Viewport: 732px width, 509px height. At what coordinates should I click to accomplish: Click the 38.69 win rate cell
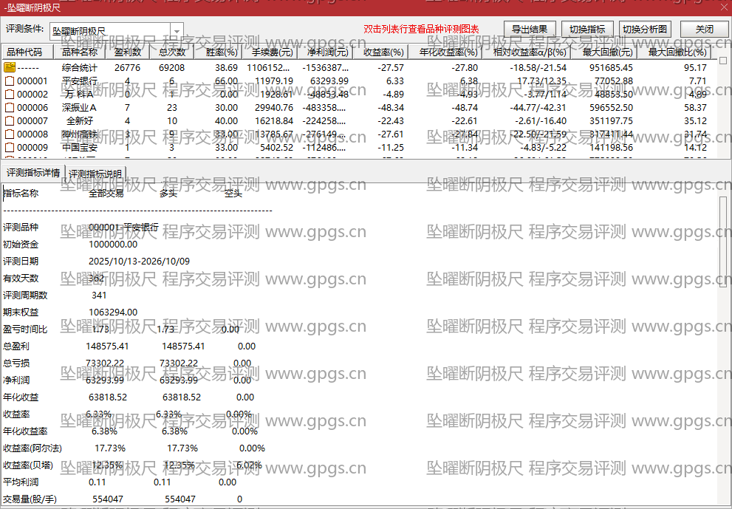(227, 68)
